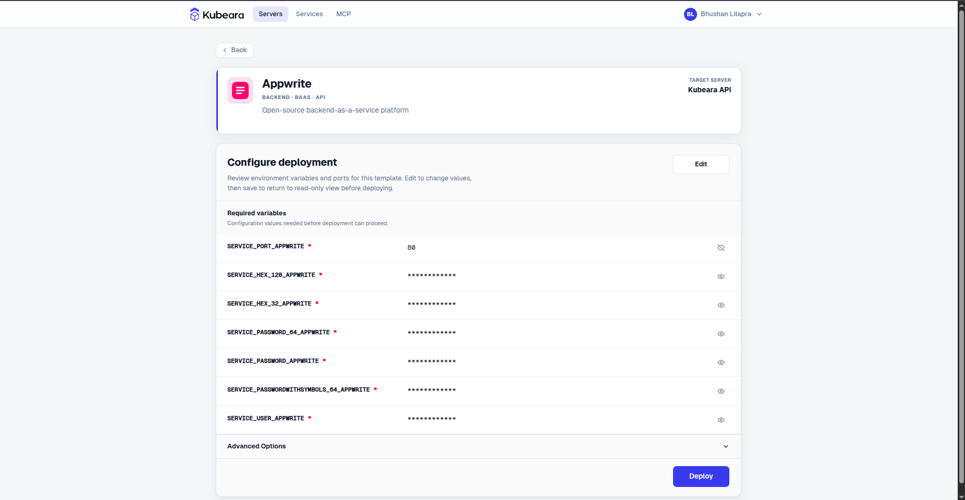Click the masked SERVICE_HEX_128_APPWRITE value
The height and width of the screenshot is (500, 965).
pos(432,275)
